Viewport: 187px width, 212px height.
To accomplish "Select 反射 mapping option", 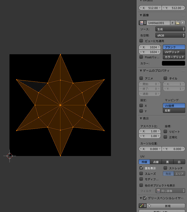I will coord(174,110).
